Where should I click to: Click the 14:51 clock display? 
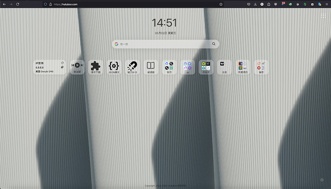click(x=164, y=23)
